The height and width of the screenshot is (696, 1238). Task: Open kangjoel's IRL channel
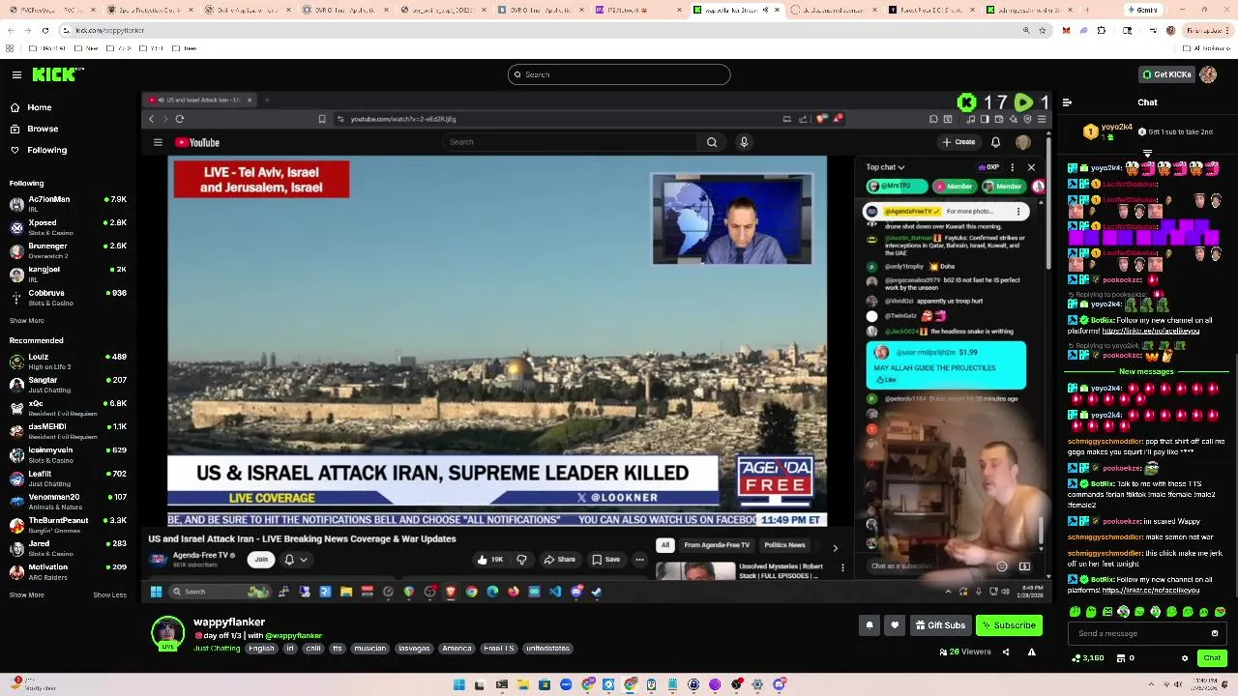pos(68,274)
